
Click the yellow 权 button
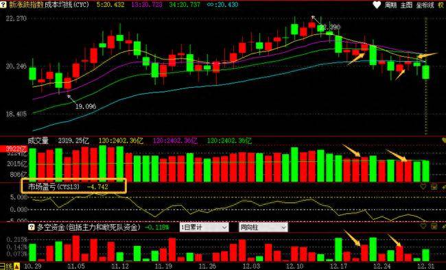pos(441,5)
